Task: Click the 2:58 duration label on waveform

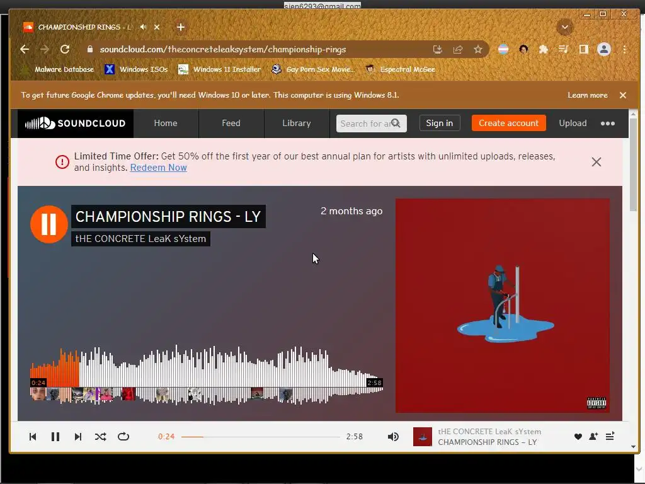Action: tap(374, 383)
